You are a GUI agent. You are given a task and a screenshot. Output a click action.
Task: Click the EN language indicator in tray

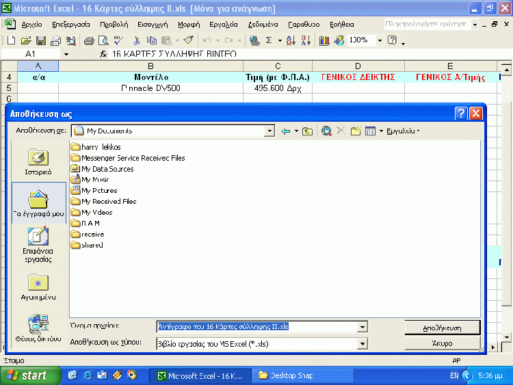[x=454, y=375]
